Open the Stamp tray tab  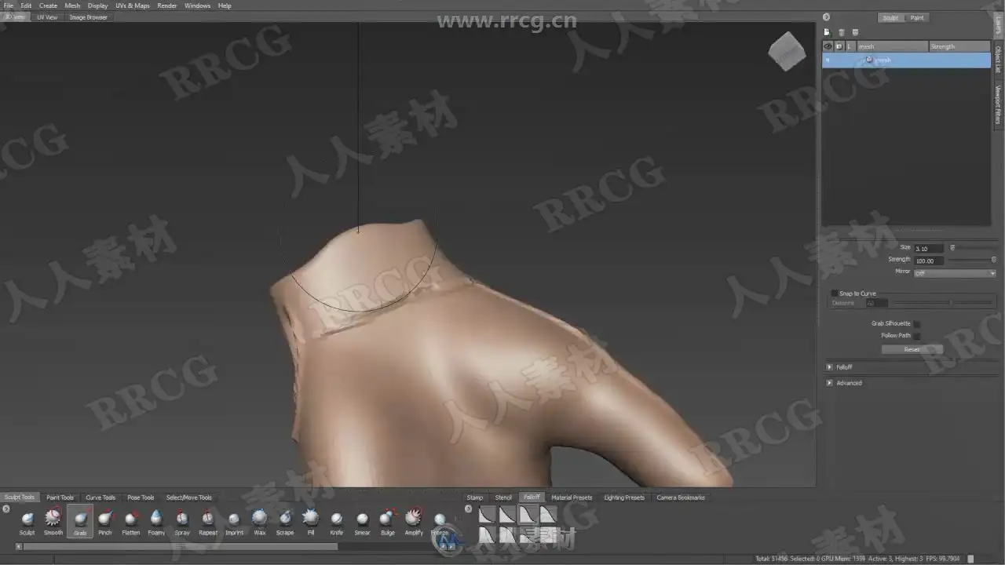tap(475, 498)
